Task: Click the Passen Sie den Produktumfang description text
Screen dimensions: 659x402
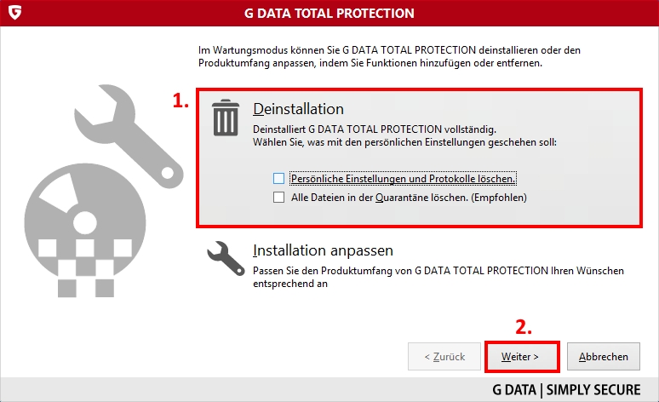Action: click(438, 277)
